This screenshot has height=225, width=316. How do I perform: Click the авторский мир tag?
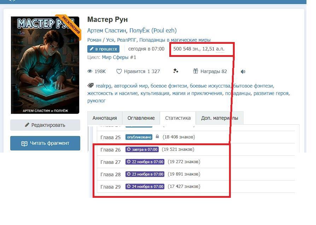(131, 86)
